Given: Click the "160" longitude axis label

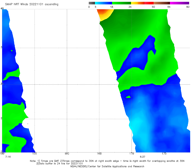Looking at the screenshot, I should 67,154.
